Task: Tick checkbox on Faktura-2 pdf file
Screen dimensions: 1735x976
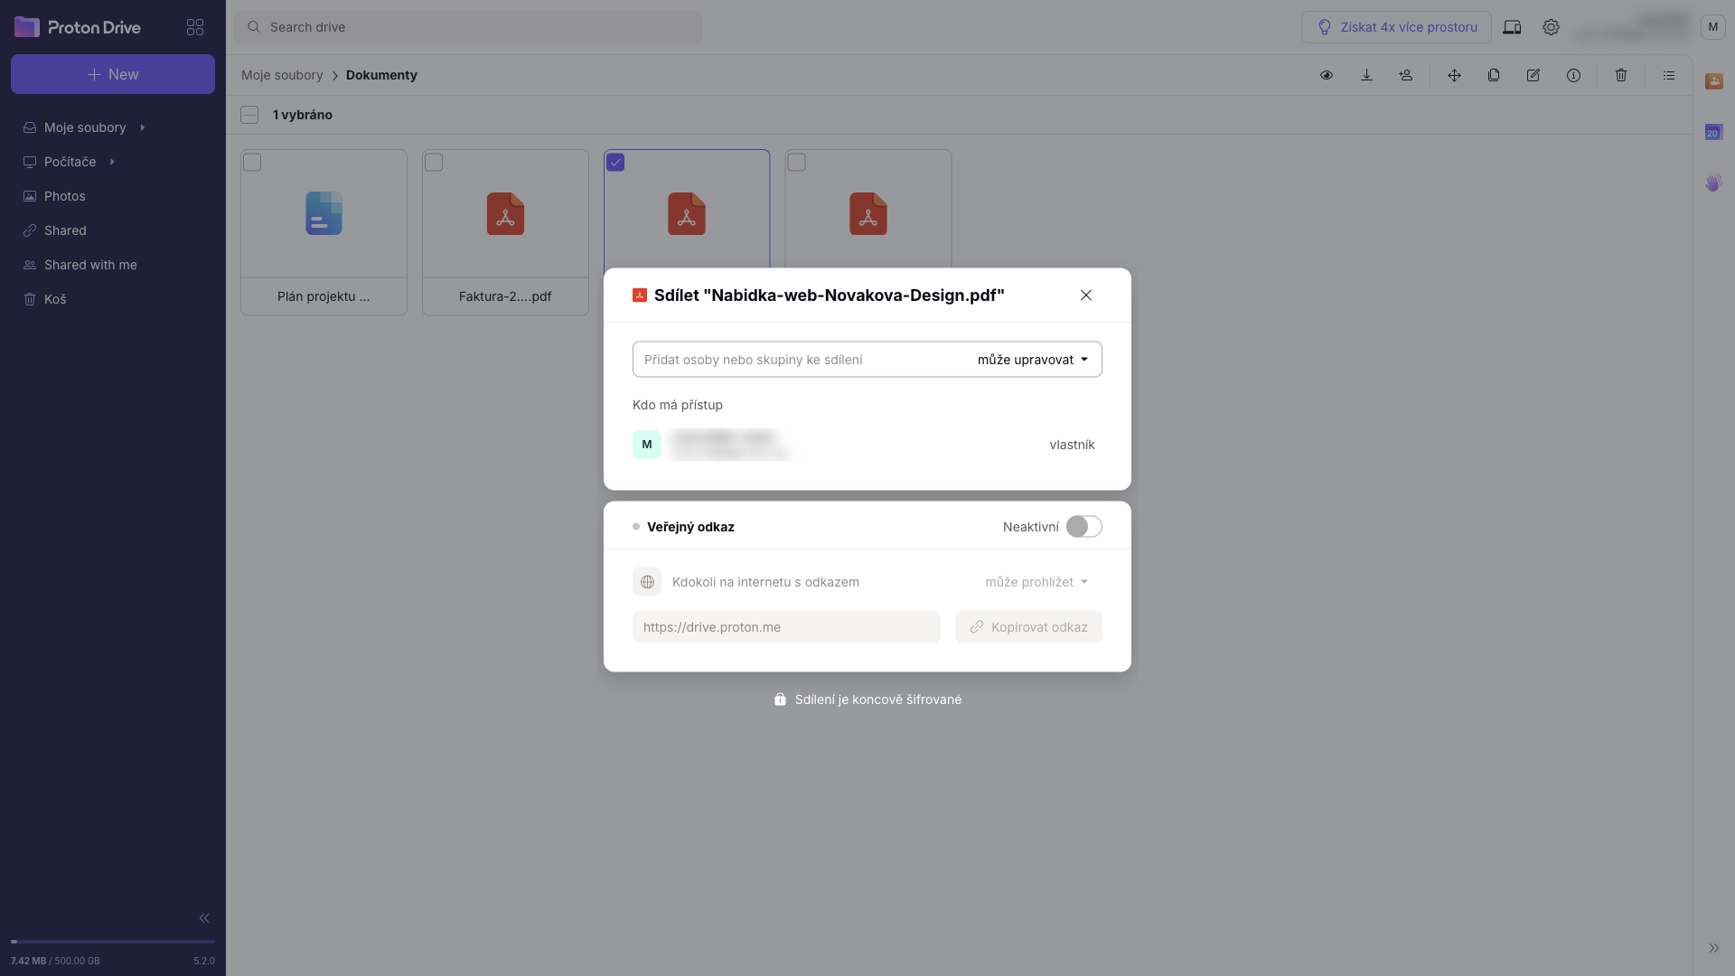Action: (x=434, y=163)
